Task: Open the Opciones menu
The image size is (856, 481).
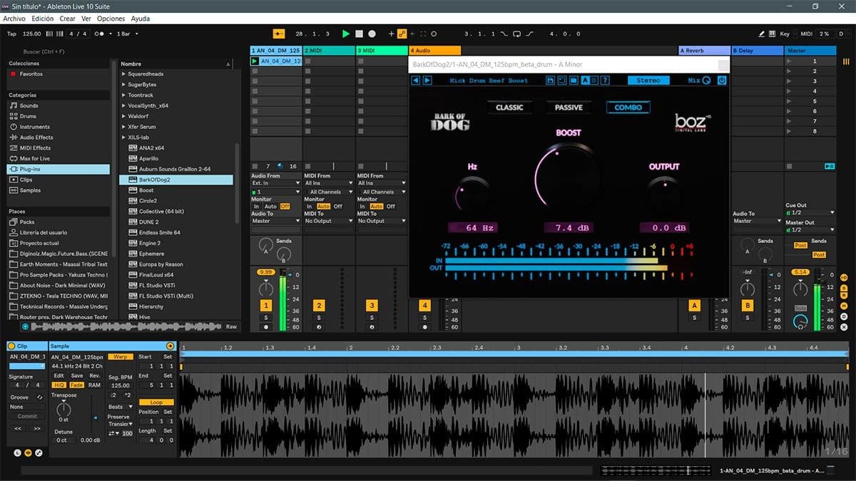Action: 111,19
